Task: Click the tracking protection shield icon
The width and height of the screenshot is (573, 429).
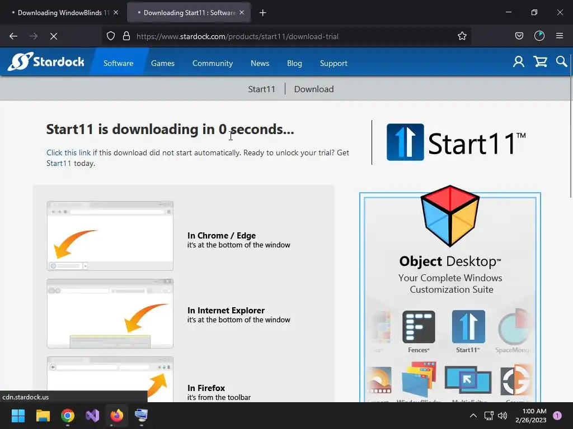Action: pos(111,36)
